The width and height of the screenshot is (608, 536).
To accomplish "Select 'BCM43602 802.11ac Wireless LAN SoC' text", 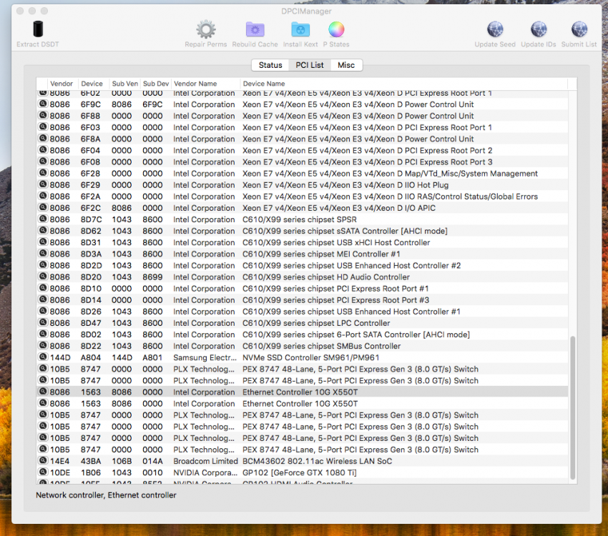I will (317, 461).
